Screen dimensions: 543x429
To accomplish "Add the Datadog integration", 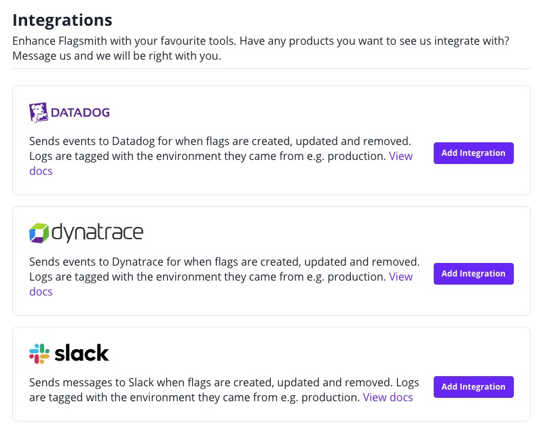I will point(473,152).
